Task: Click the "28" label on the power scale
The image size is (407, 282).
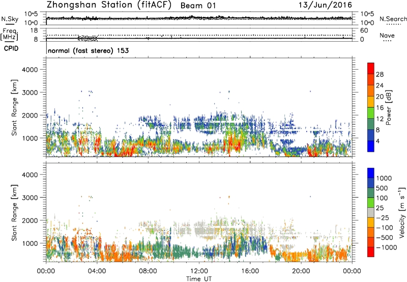Action: click(380, 74)
